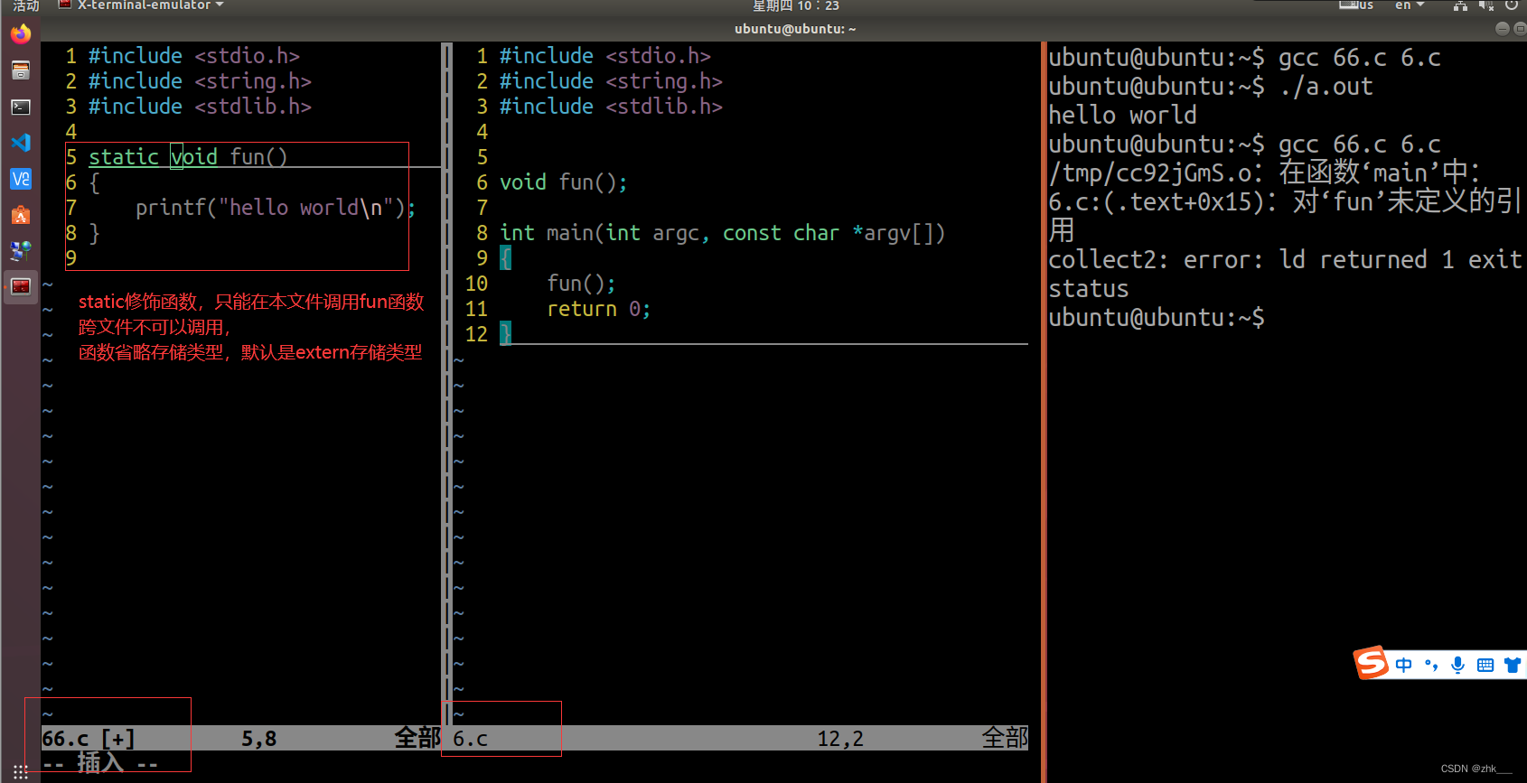
Task: Toggle Chinese input mode 中 button
Action: [x=1403, y=666]
